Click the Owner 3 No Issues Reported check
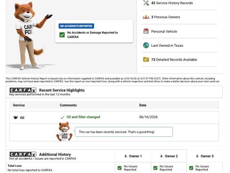Screen dimensions: 230x173 pos(191,168)
